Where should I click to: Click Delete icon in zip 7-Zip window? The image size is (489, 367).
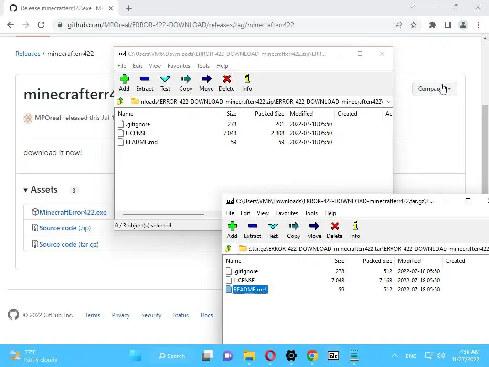[227, 79]
